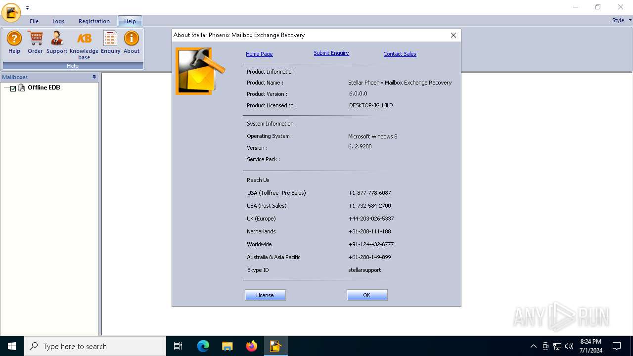
Task: Open the Knowledge base icon
Action: (84, 45)
